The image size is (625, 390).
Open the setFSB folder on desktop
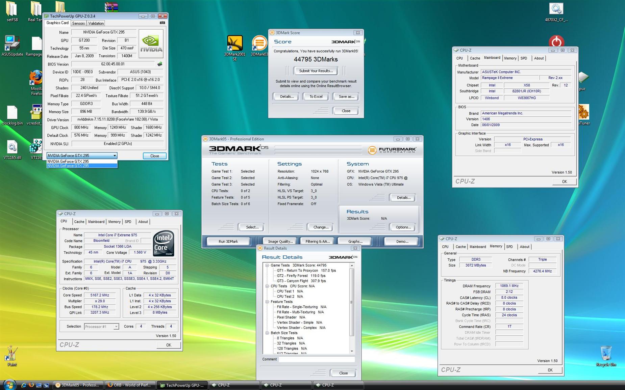point(12,11)
